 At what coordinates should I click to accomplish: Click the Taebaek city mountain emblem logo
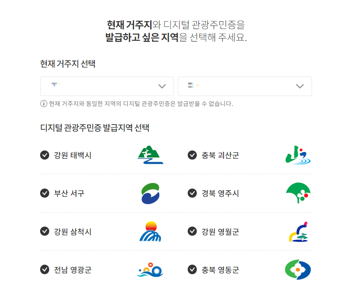pyautogui.click(x=150, y=155)
